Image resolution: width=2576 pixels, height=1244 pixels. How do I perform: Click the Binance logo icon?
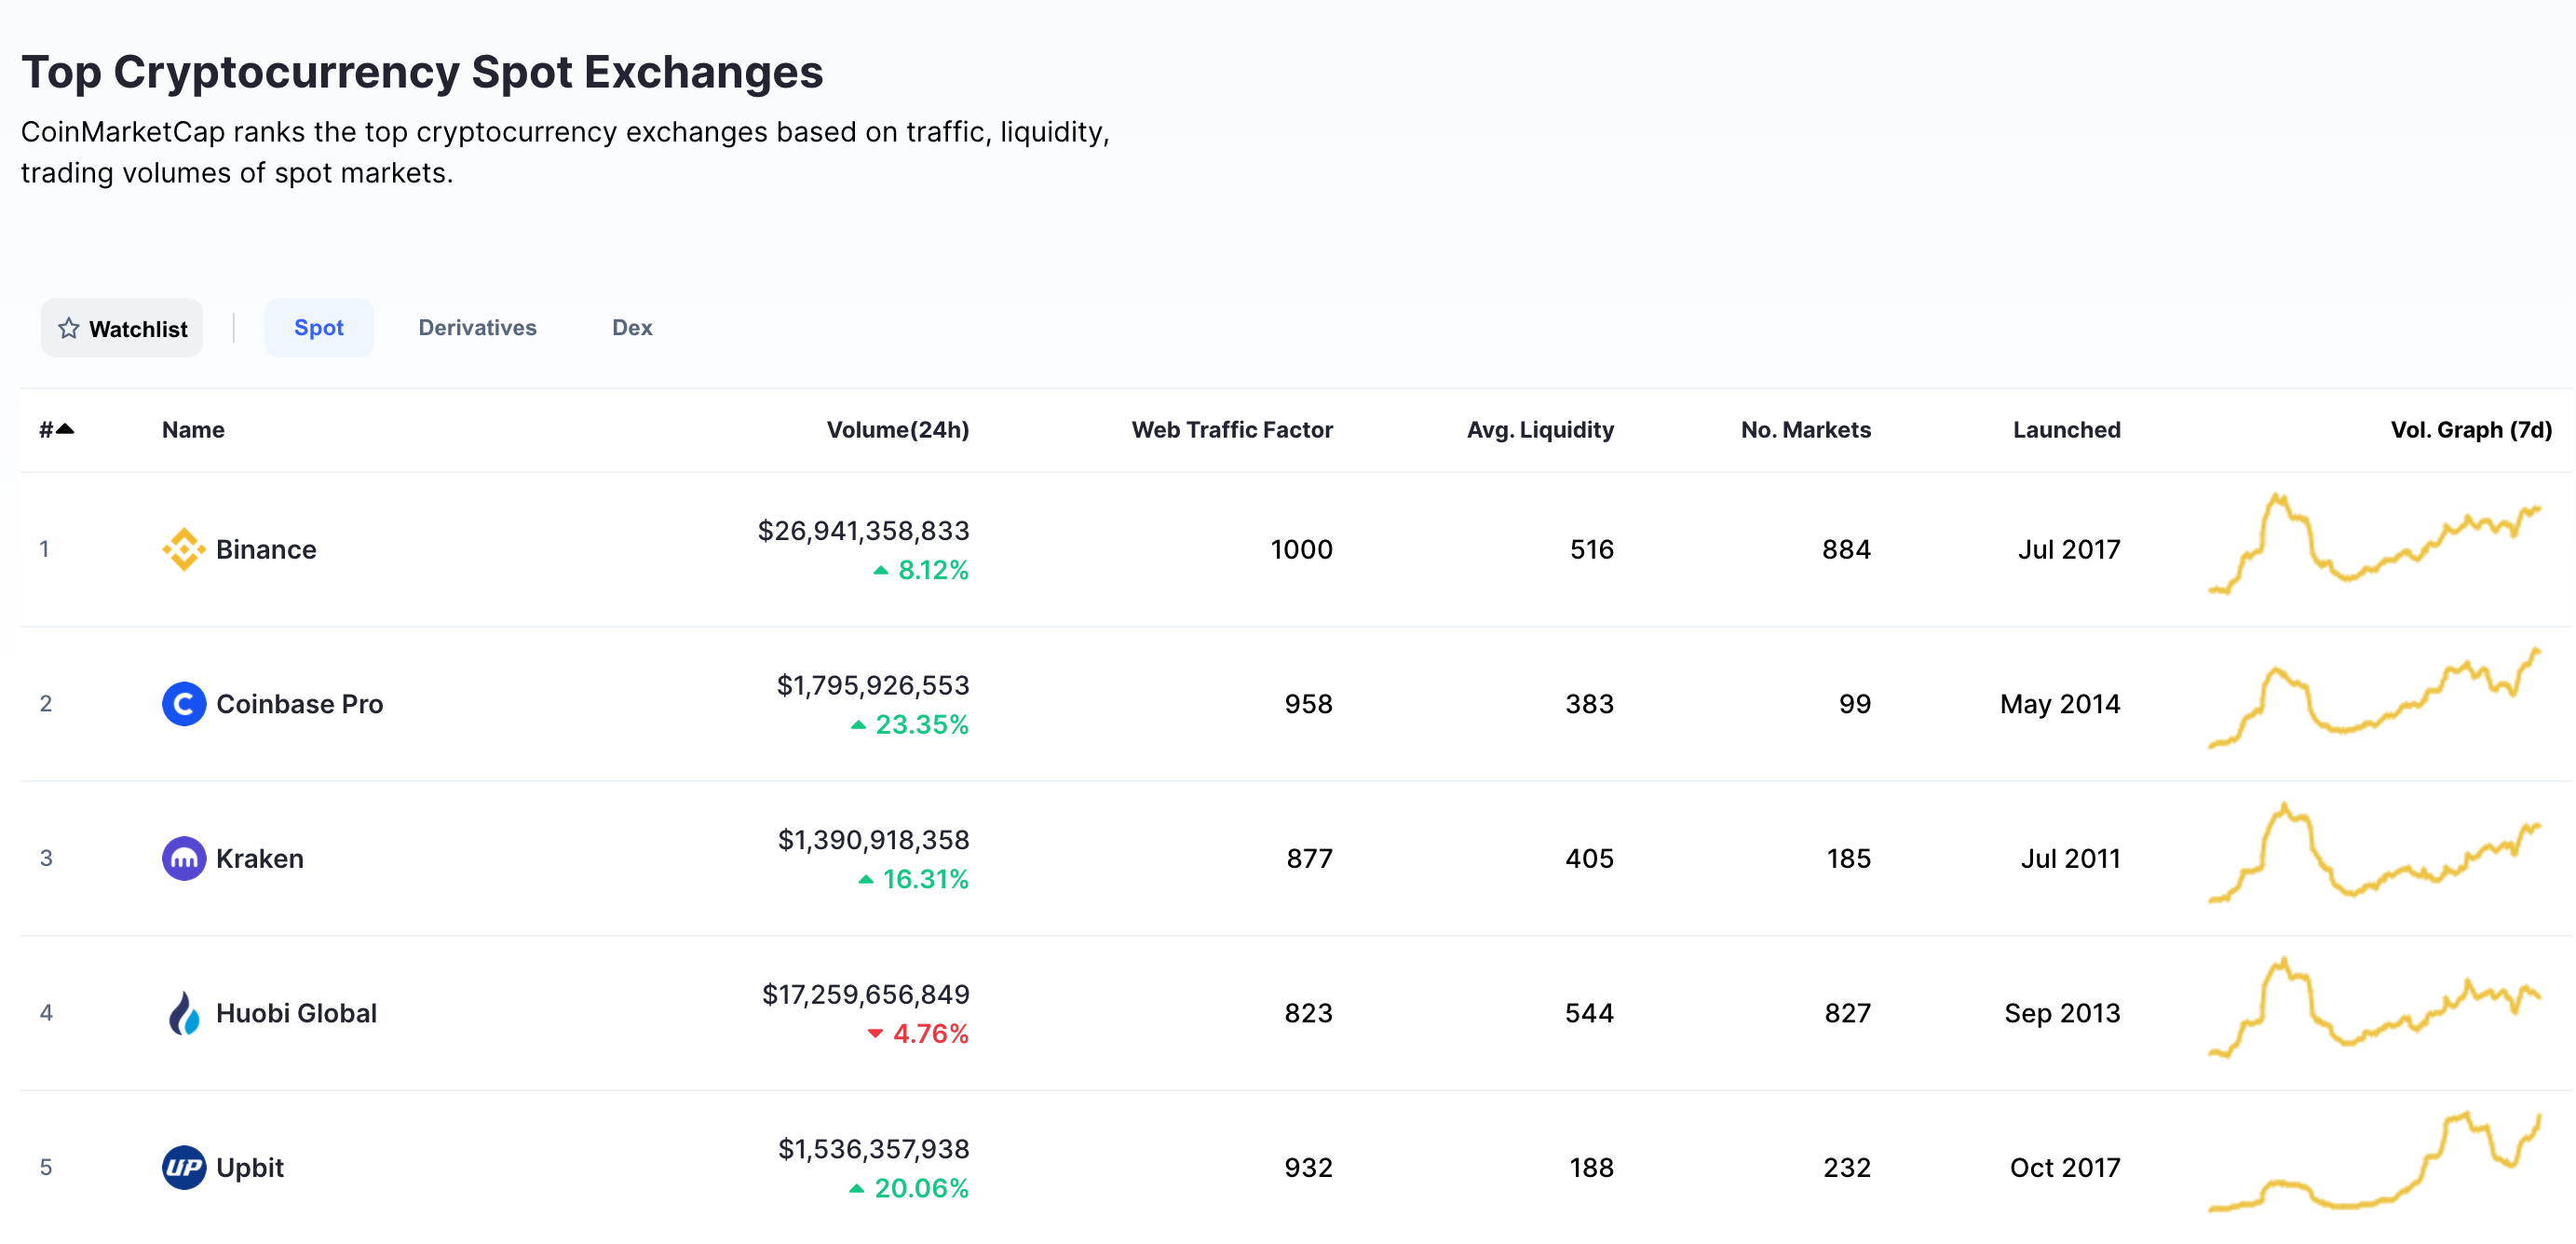pyautogui.click(x=183, y=549)
